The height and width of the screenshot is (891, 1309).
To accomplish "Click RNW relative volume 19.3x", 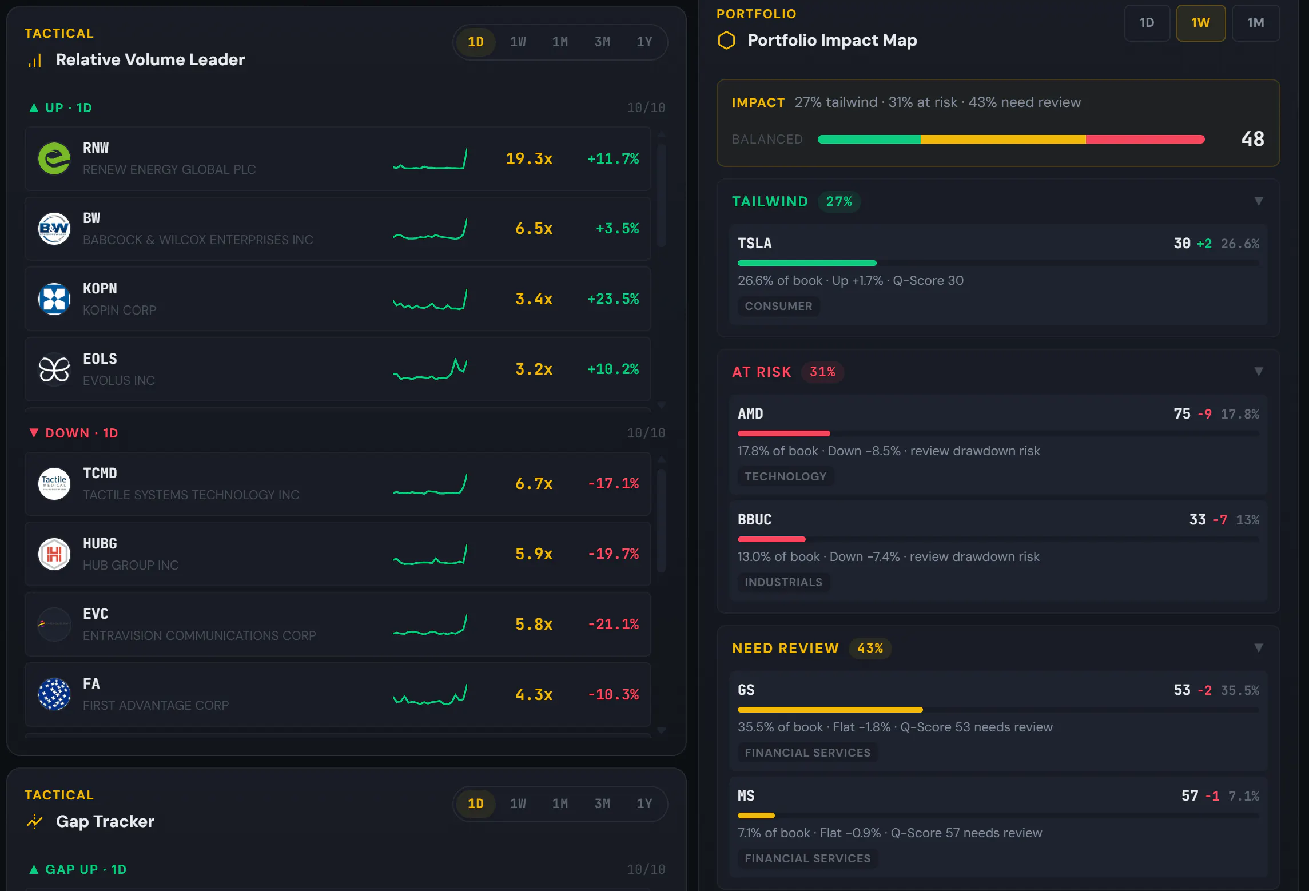I will coord(529,158).
